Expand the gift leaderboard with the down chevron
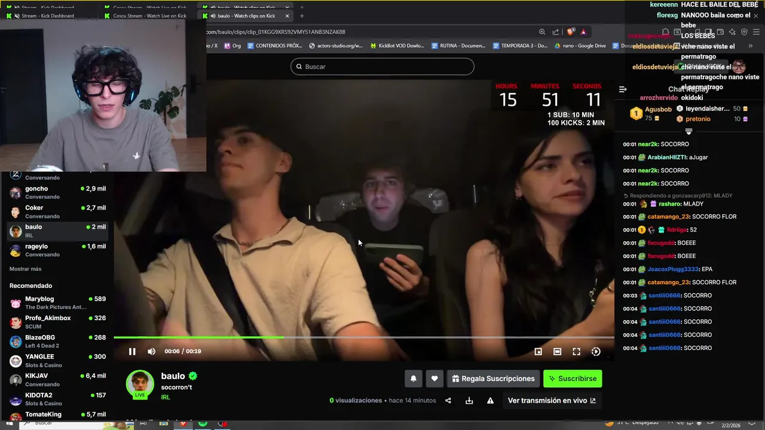The image size is (765, 430). (688, 131)
